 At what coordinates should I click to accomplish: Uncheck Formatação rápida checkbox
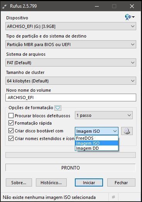(11, 123)
